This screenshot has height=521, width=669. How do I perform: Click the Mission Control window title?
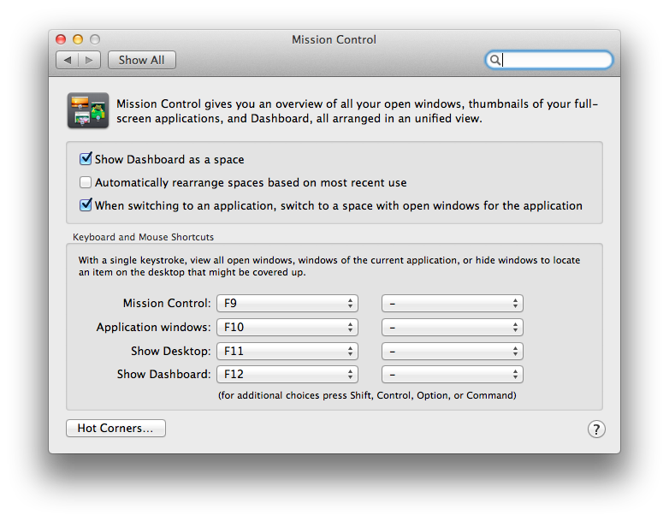click(x=334, y=39)
